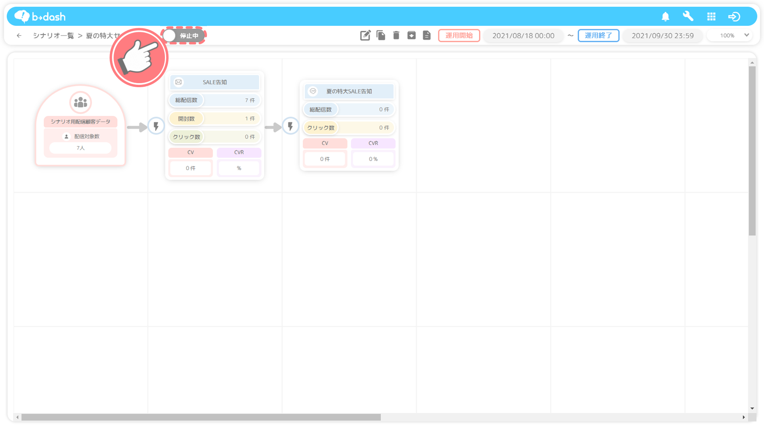Duplicate scenario using copy icon
Screen dimensions: 764x429
click(381, 36)
